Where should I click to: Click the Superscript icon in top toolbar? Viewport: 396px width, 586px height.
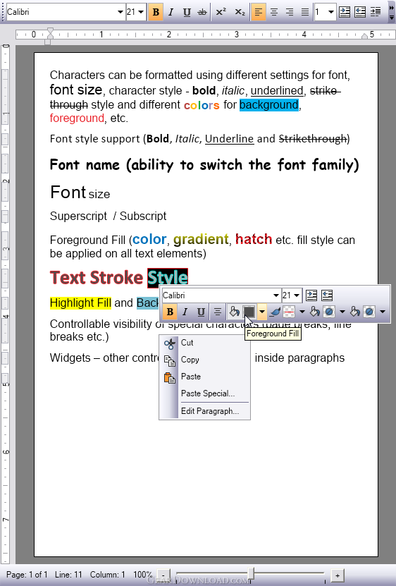pos(221,12)
